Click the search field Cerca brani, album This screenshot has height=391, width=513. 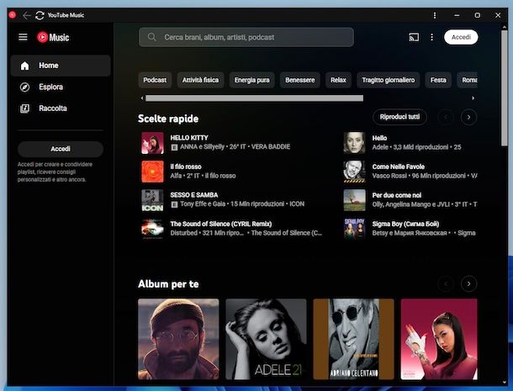coord(246,37)
